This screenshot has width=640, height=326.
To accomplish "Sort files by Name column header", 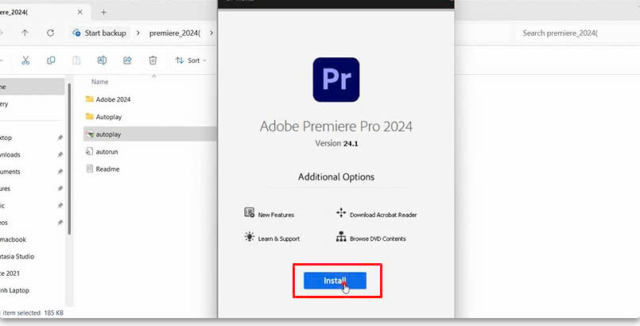I will point(100,82).
